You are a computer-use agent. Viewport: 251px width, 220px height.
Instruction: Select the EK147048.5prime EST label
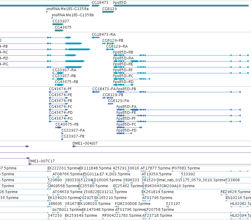pos(98,210)
